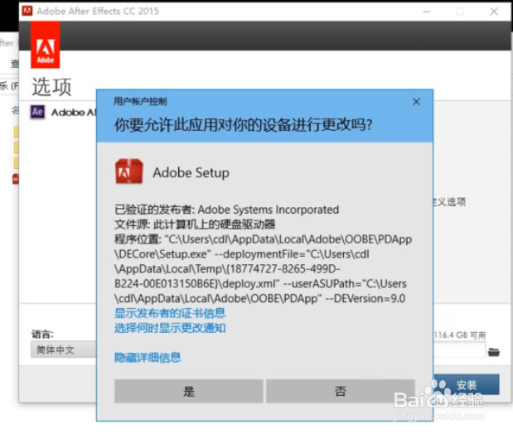The height and width of the screenshot is (434, 513).
Task: Click the 用户帐户控制 dialog title text
Action: (x=140, y=101)
